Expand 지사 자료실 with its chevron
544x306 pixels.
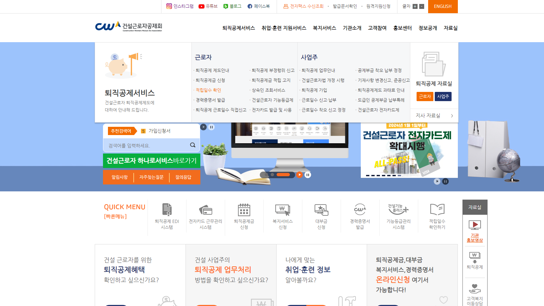pyautogui.click(x=452, y=116)
